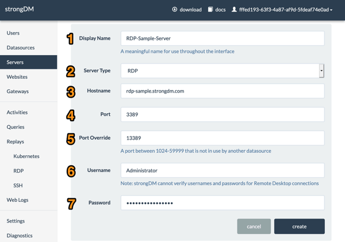345x242 pixels.
Task: Click the create button
Action: 300,226
